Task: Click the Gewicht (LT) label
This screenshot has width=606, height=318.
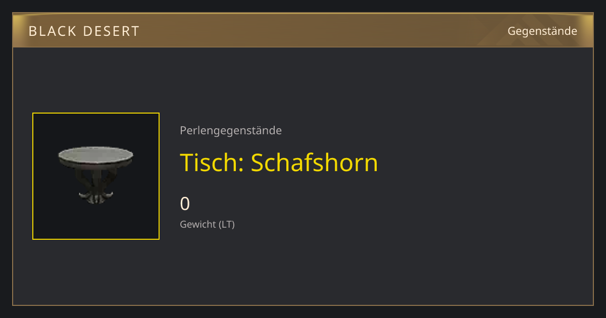Action: point(207,224)
